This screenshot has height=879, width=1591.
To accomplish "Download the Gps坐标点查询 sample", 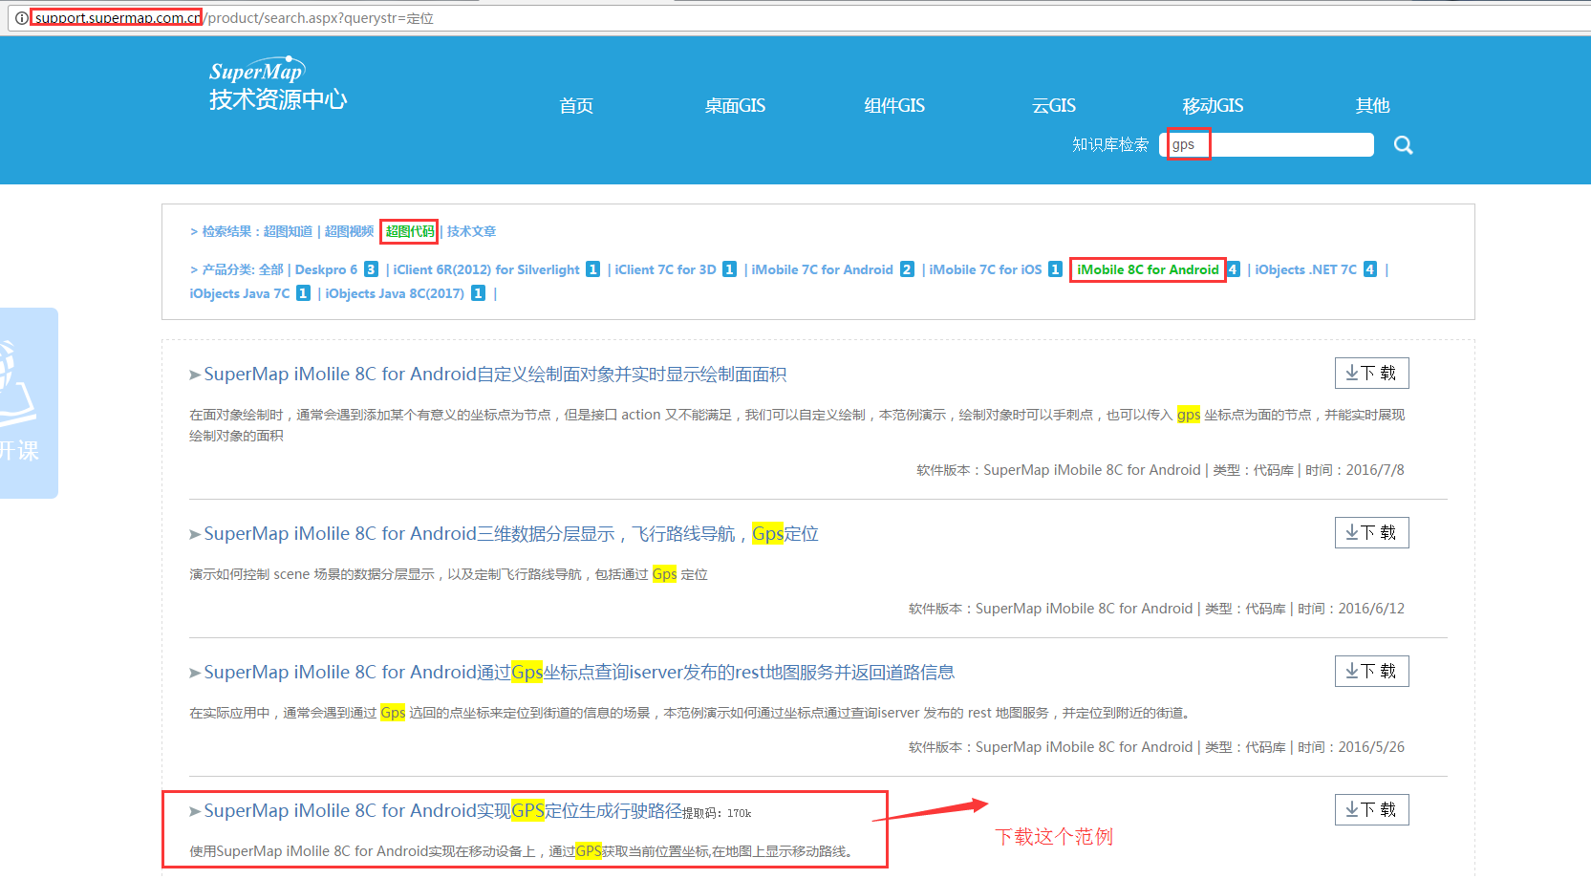I will tap(1371, 672).
